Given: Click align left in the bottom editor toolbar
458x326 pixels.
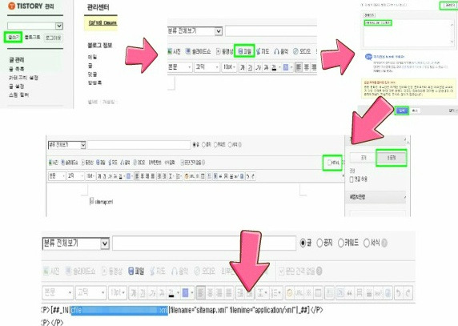Looking at the screenshot, I should coord(201,292).
